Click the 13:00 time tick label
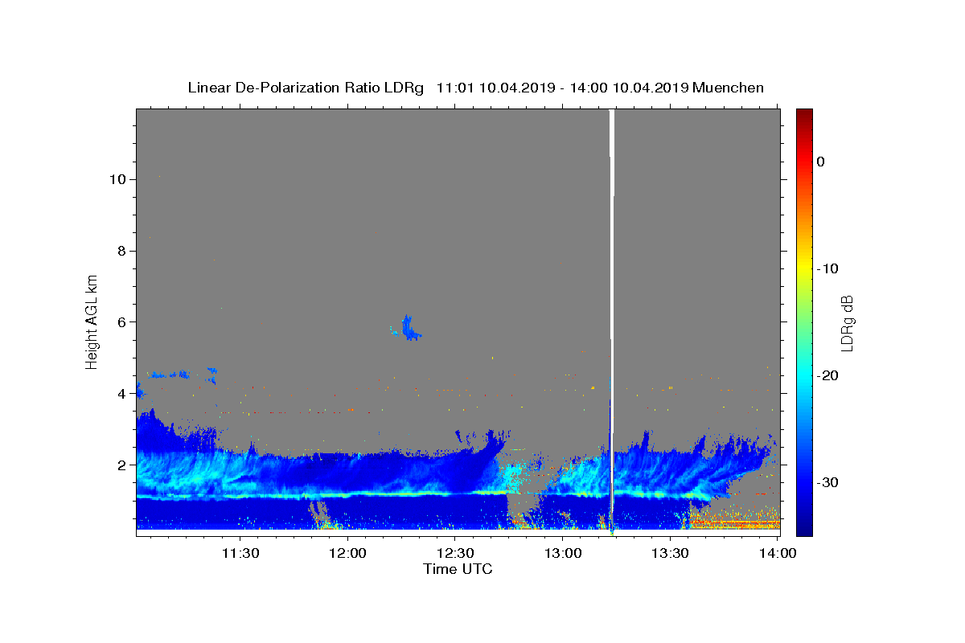 [x=562, y=553]
